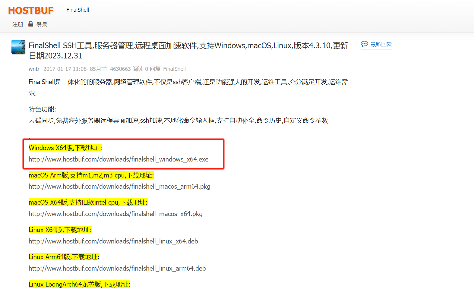Click the post date 2017-01-17 11:08
The image size is (474, 292).
[x=65, y=69]
